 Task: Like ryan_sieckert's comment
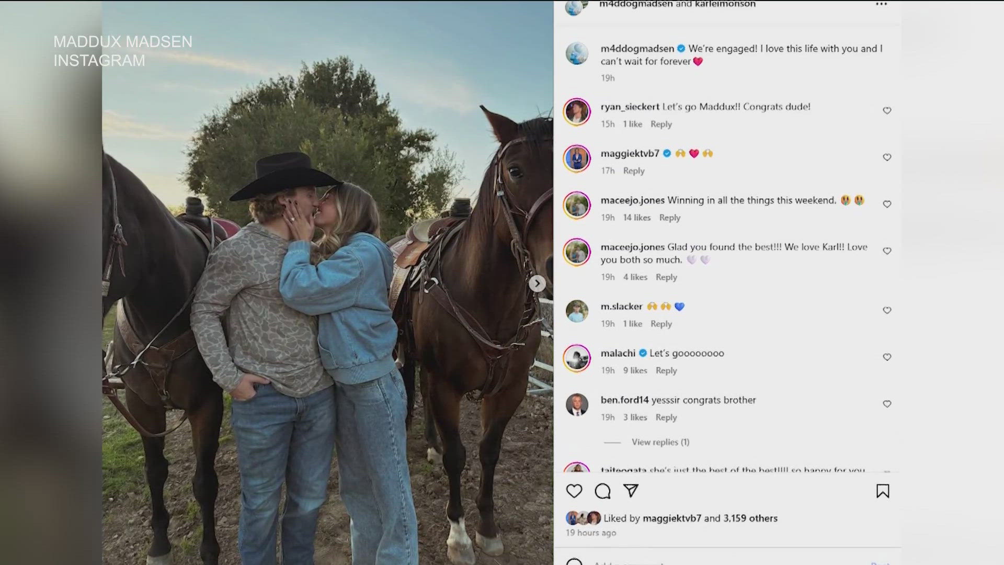click(887, 110)
